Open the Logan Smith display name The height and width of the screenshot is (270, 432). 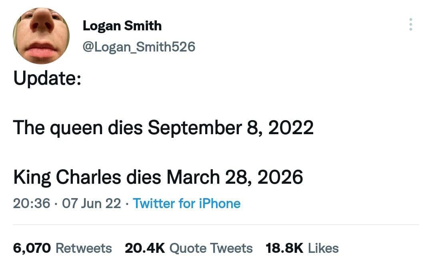coord(122,26)
